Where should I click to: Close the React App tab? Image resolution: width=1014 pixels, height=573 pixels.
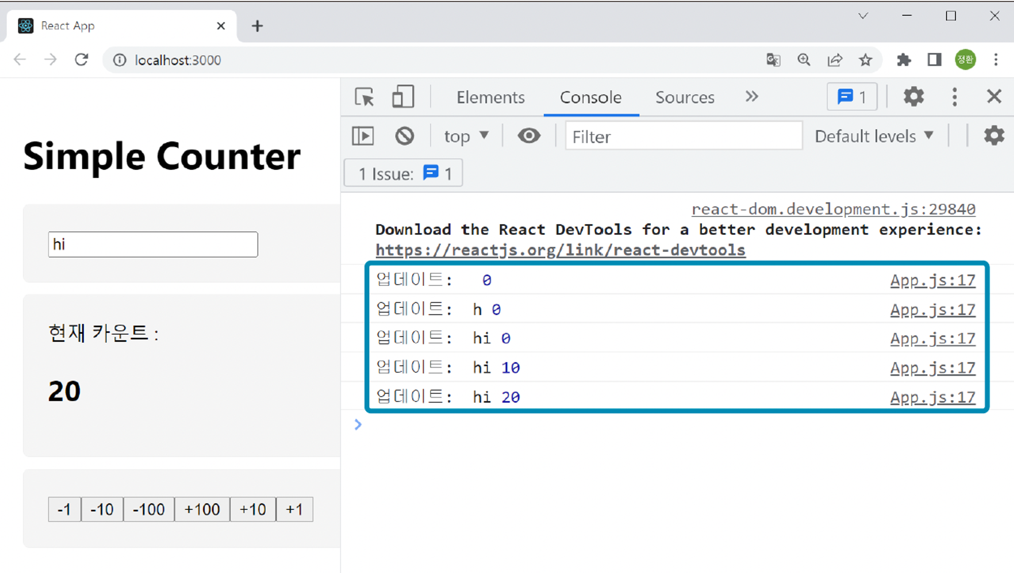pos(221,26)
